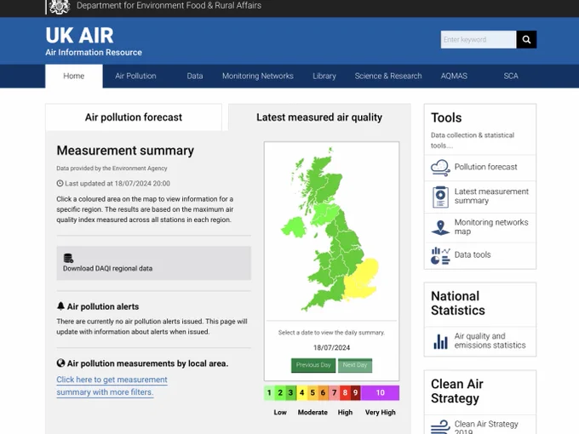Click index 5 amber swatch
579x434 pixels.
click(312, 392)
